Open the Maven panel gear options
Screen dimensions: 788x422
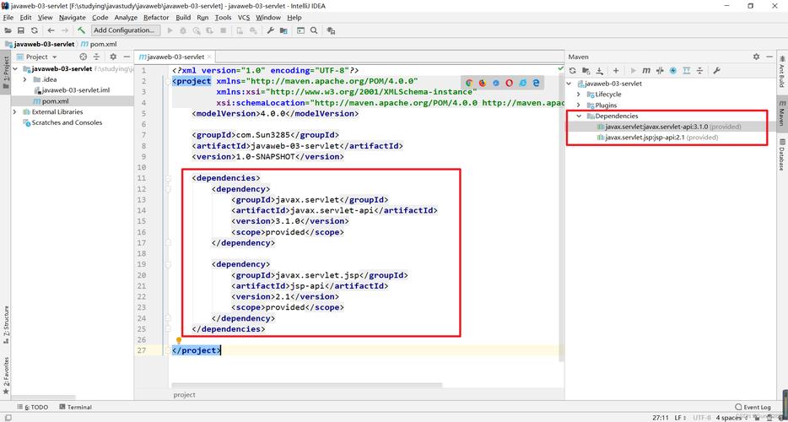click(756, 57)
